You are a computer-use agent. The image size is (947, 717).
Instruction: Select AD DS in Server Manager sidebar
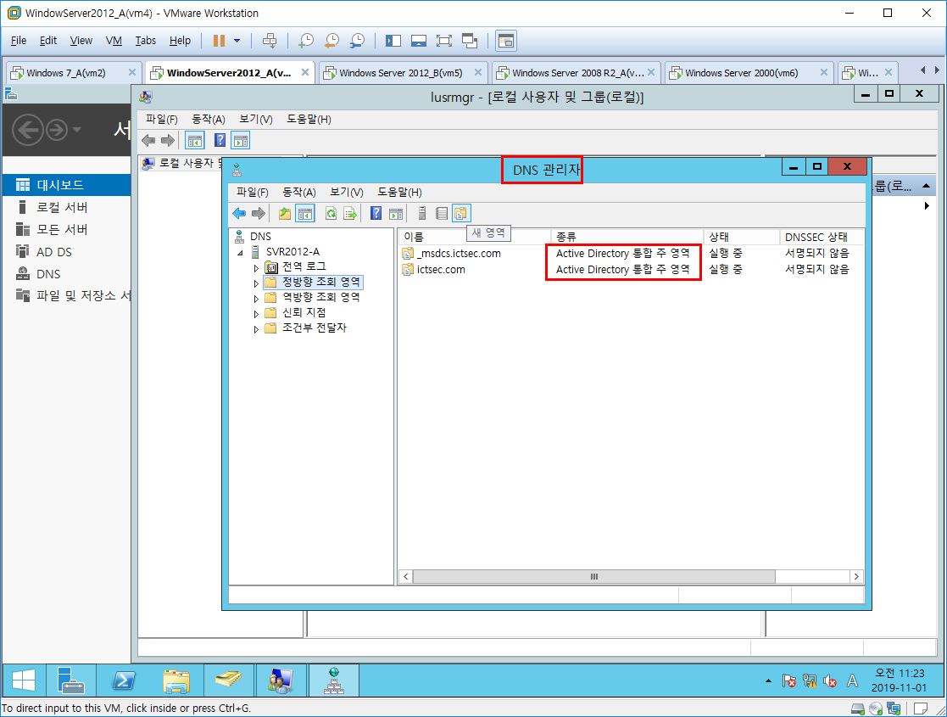pyautogui.click(x=66, y=252)
